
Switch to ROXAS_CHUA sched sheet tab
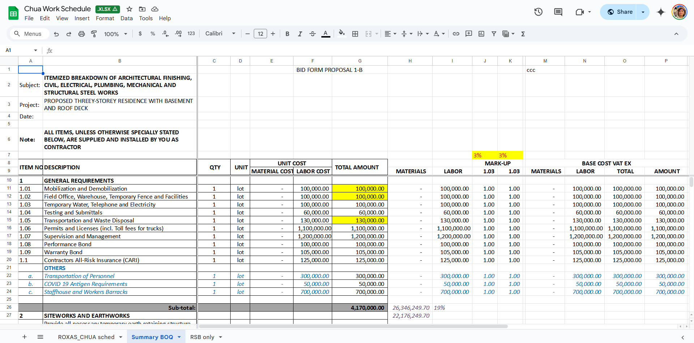coord(86,337)
